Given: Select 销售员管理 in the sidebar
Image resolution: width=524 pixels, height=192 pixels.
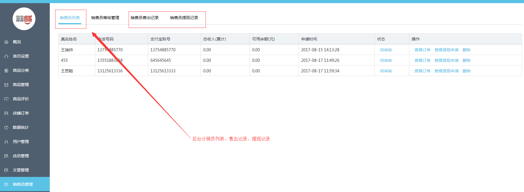Looking at the screenshot, I should [25, 184].
